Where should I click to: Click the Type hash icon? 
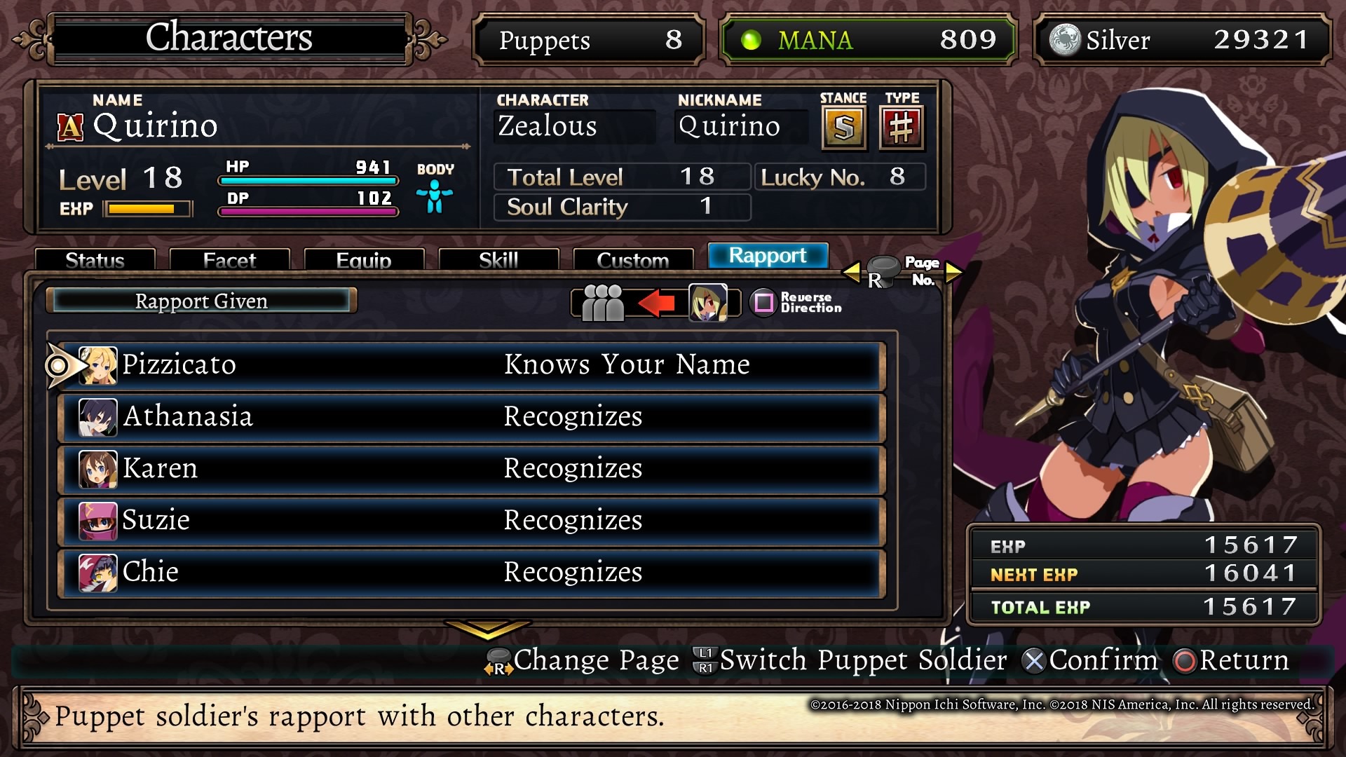[x=902, y=128]
